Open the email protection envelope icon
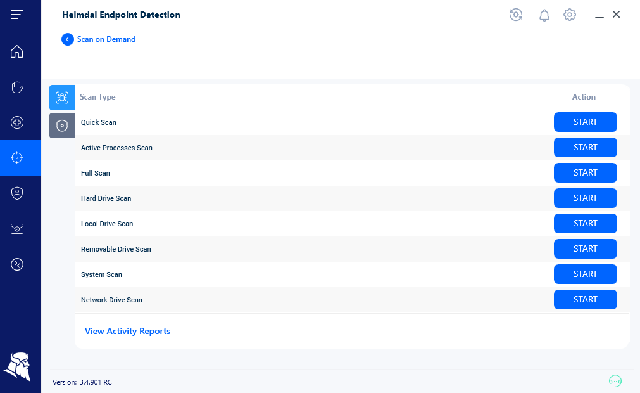This screenshot has width=640, height=393. tap(16, 229)
